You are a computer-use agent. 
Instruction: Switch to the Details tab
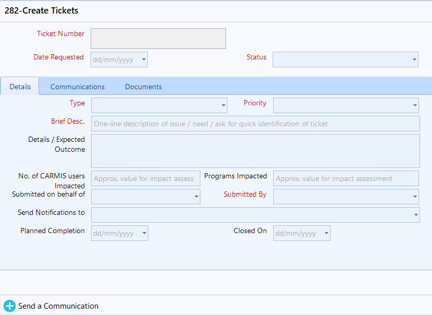(20, 87)
